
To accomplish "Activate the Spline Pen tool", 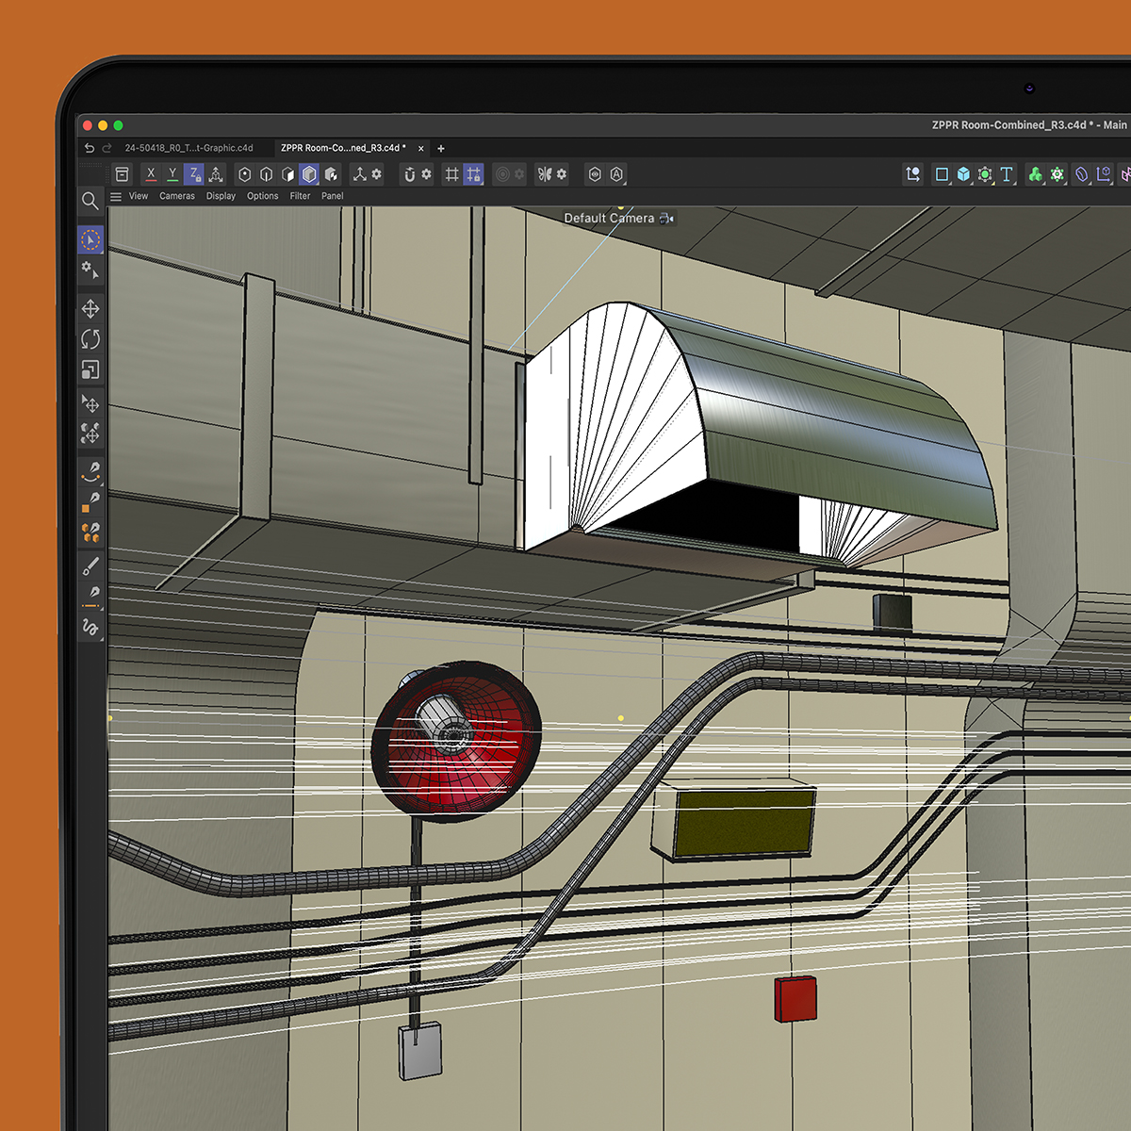I will 90,470.
